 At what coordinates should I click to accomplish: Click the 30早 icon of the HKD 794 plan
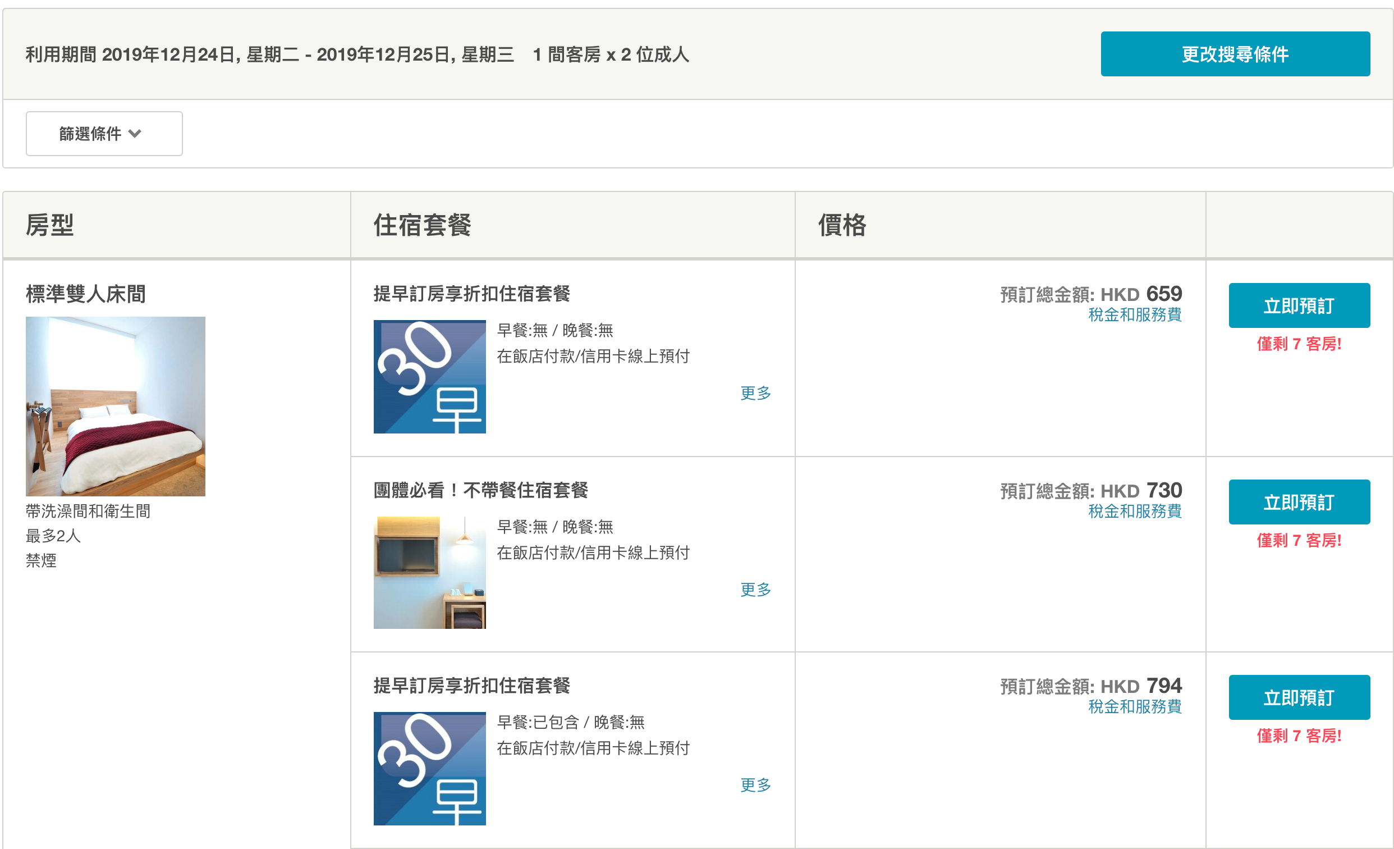(429, 768)
